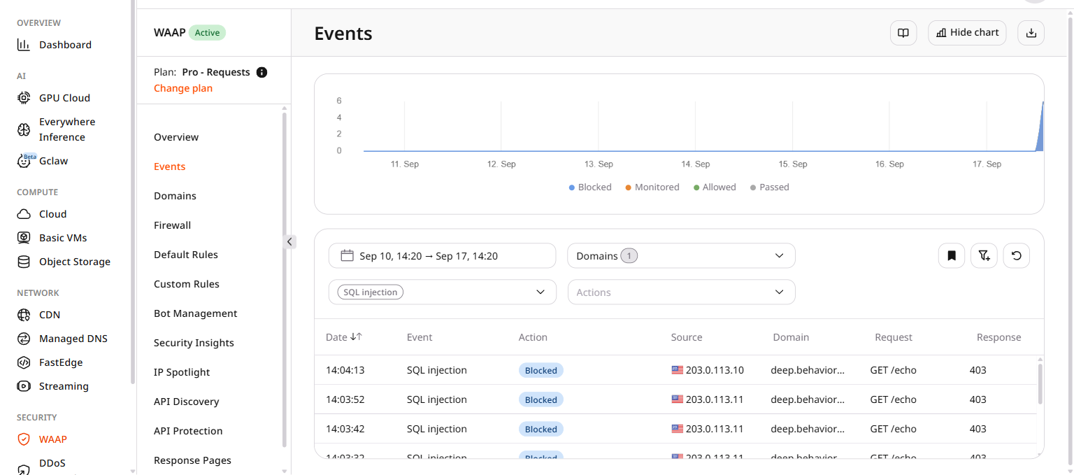Viewport: 1074px width, 475px height.
Task: Open the Response Pages menu item
Action: [192, 460]
